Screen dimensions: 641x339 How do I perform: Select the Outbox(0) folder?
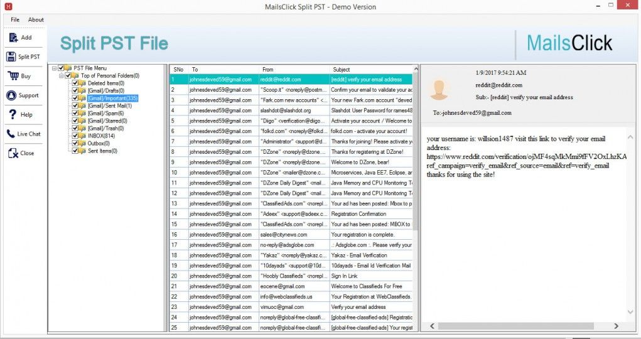(x=99, y=143)
